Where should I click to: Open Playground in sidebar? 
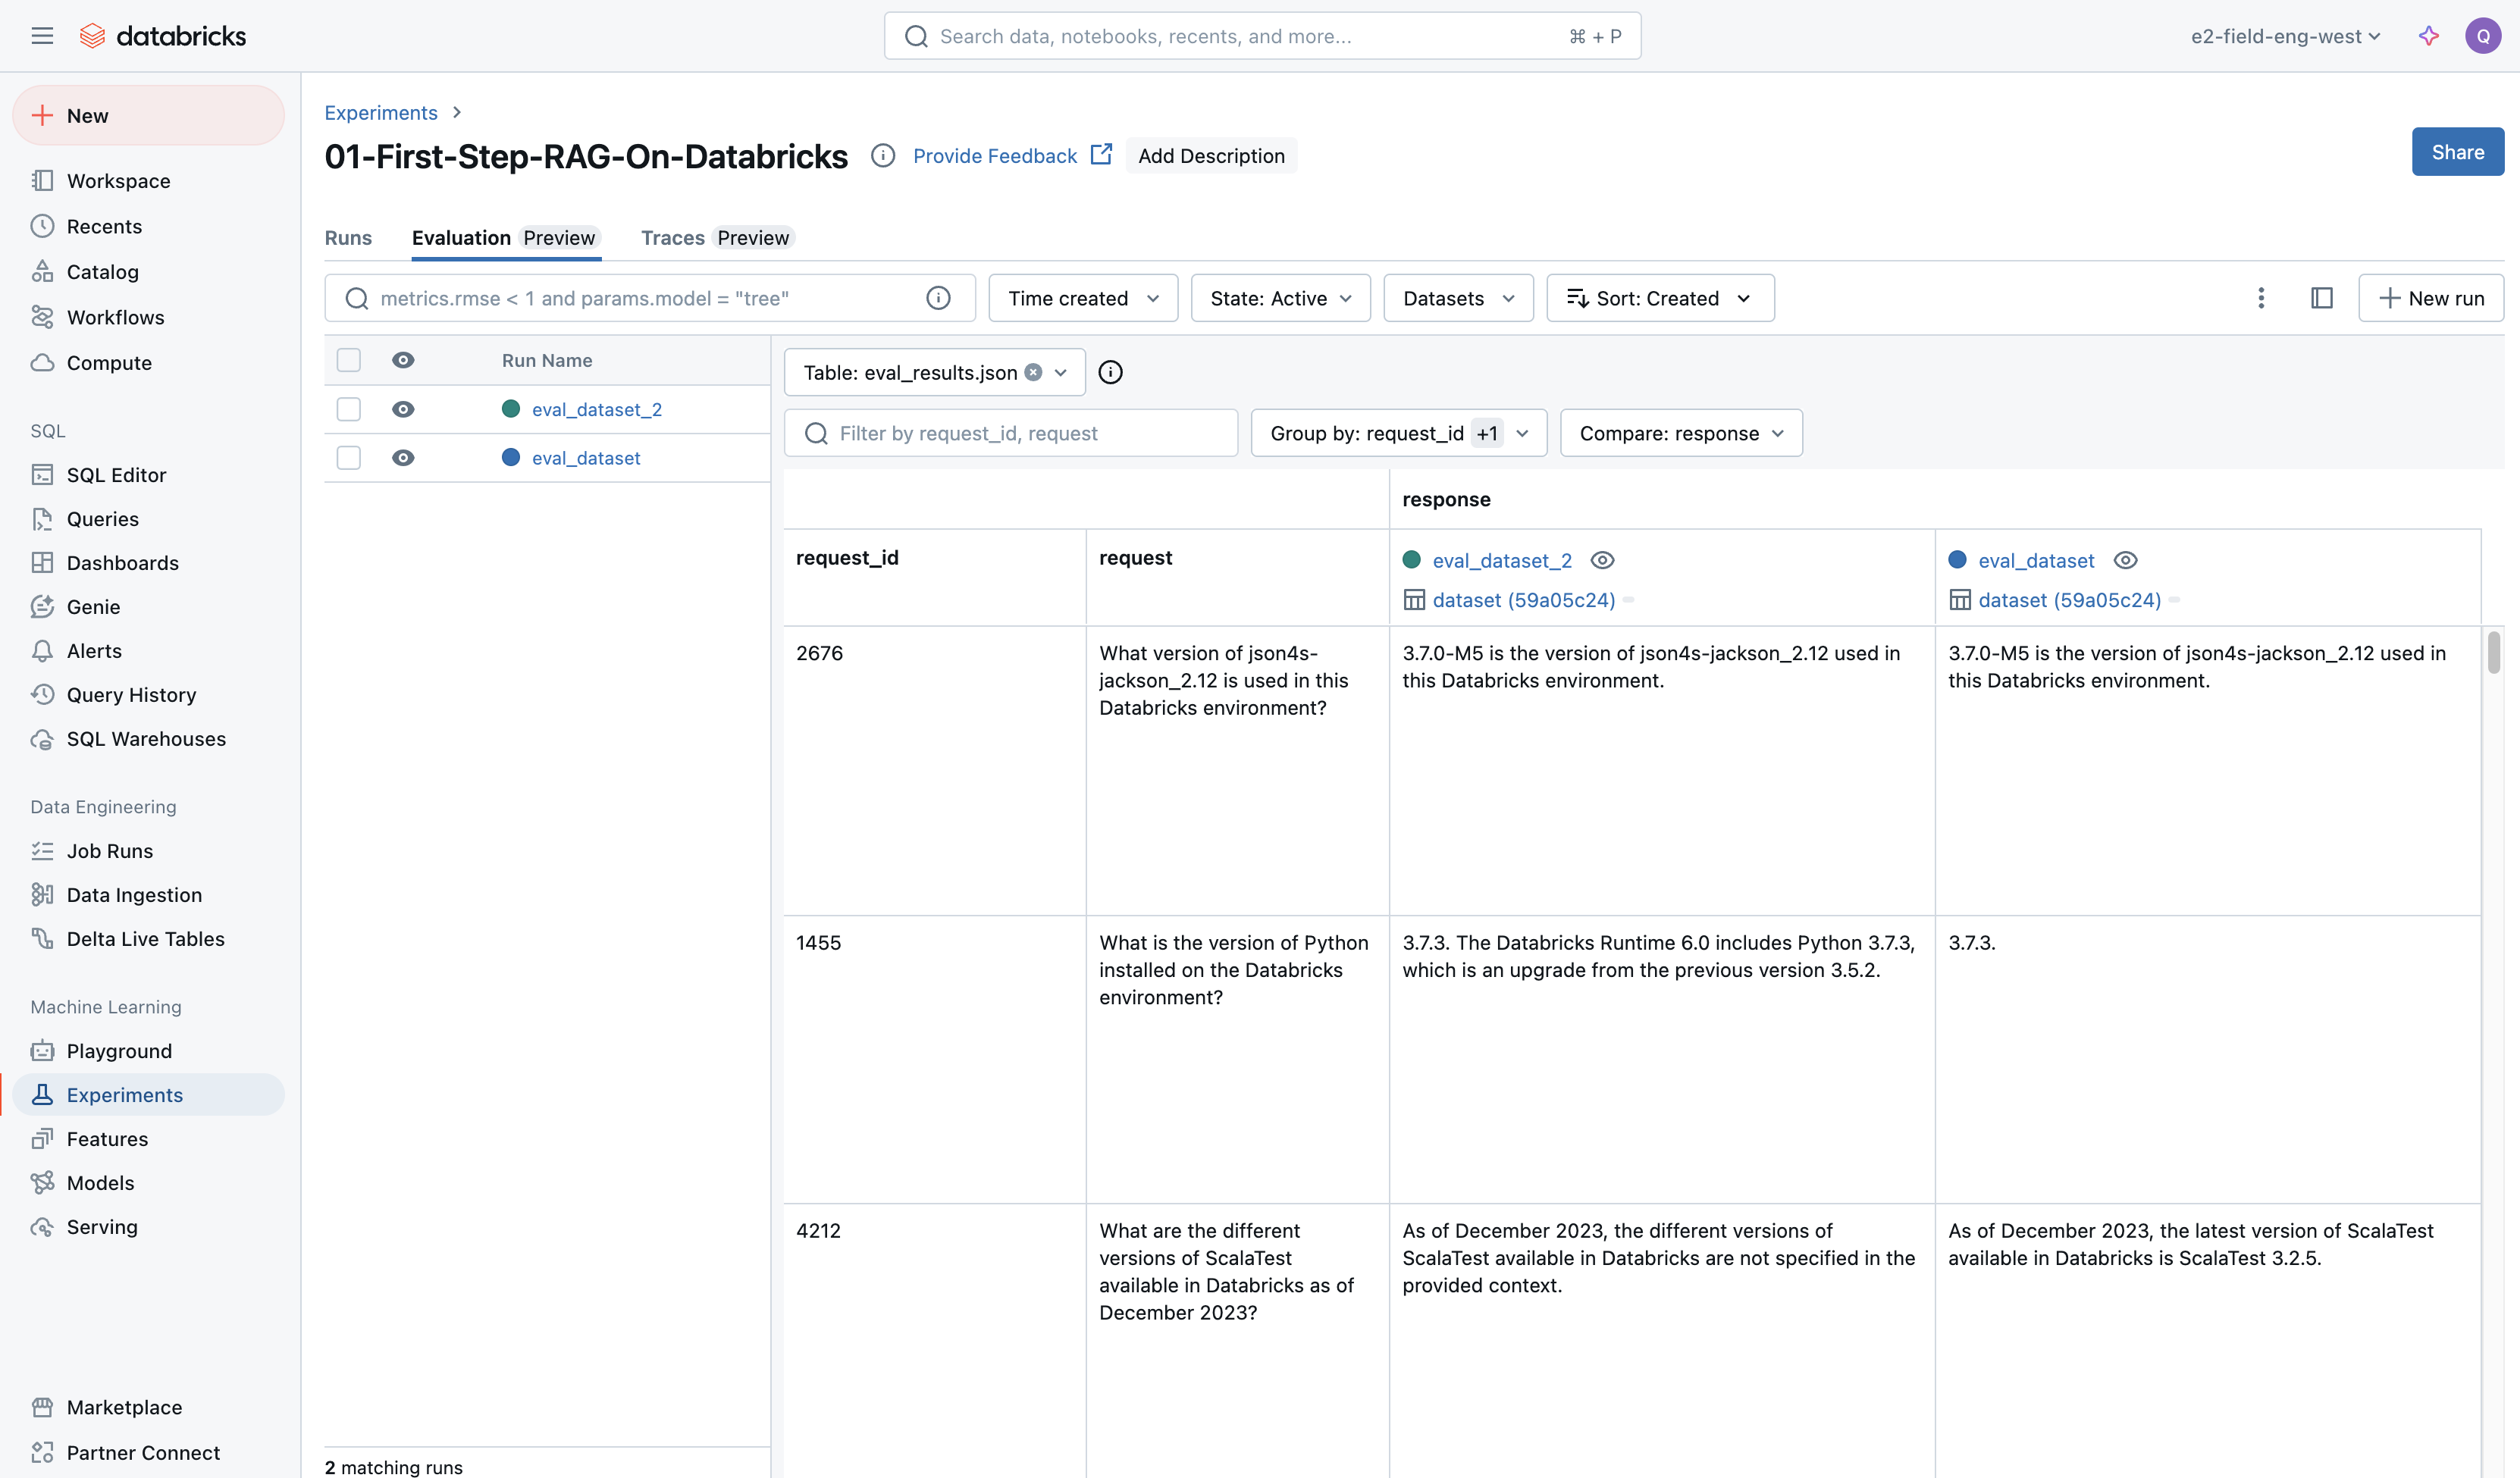pos(148,1051)
